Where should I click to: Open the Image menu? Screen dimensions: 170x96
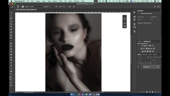coord(38,1)
